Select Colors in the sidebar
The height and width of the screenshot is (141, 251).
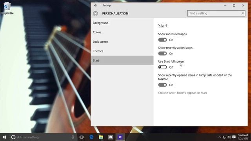click(x=122, y=32)
